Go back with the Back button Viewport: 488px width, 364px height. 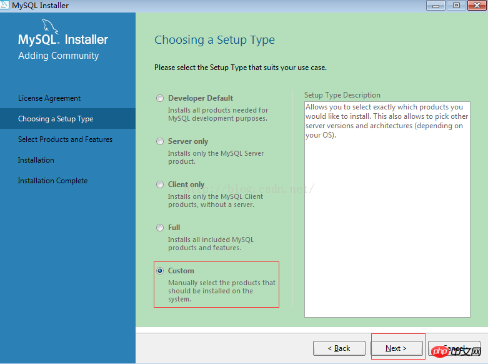[x=339, y=348]
